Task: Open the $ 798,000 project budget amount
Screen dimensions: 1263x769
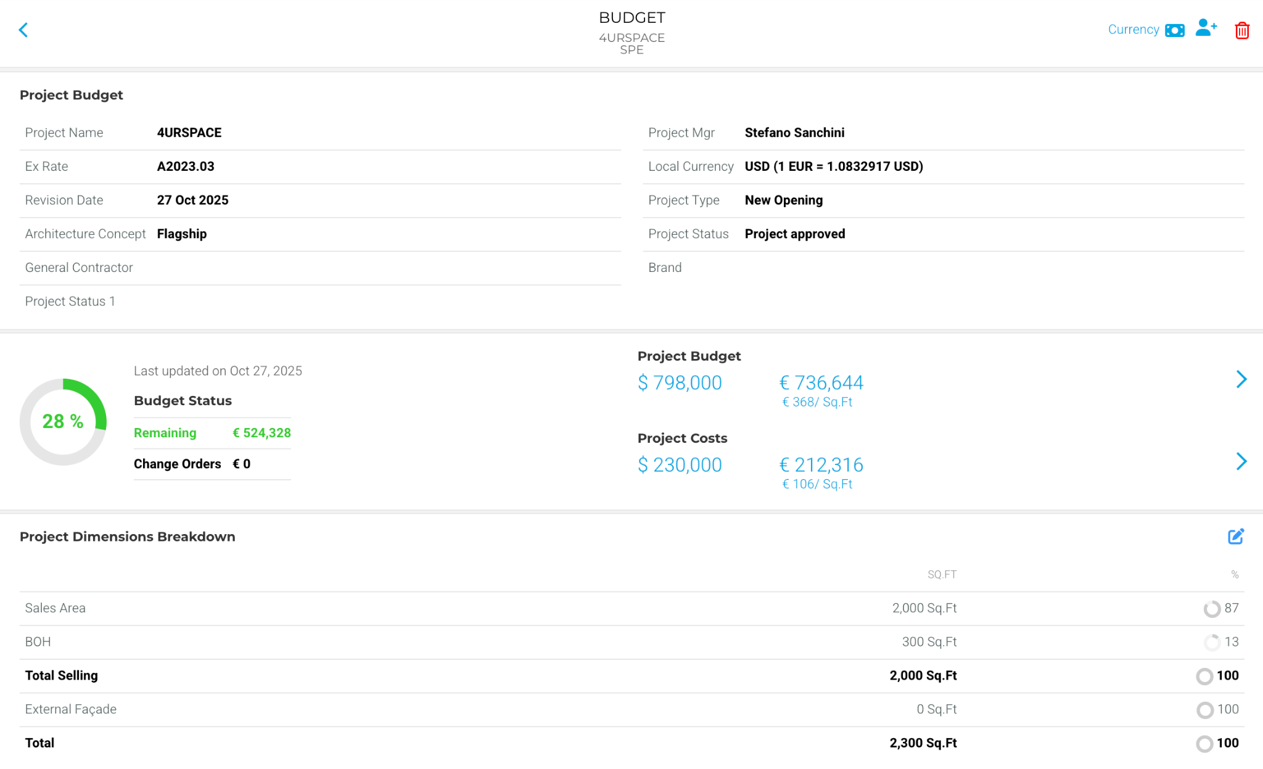Action: pyautogui.click(x=679, y=383)
